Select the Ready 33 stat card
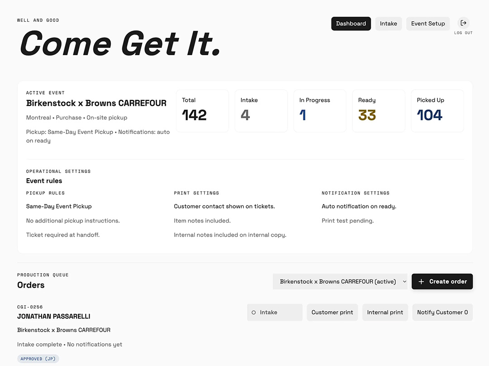The height and width of the screenshot is (366, 489). tap(379, 111)
